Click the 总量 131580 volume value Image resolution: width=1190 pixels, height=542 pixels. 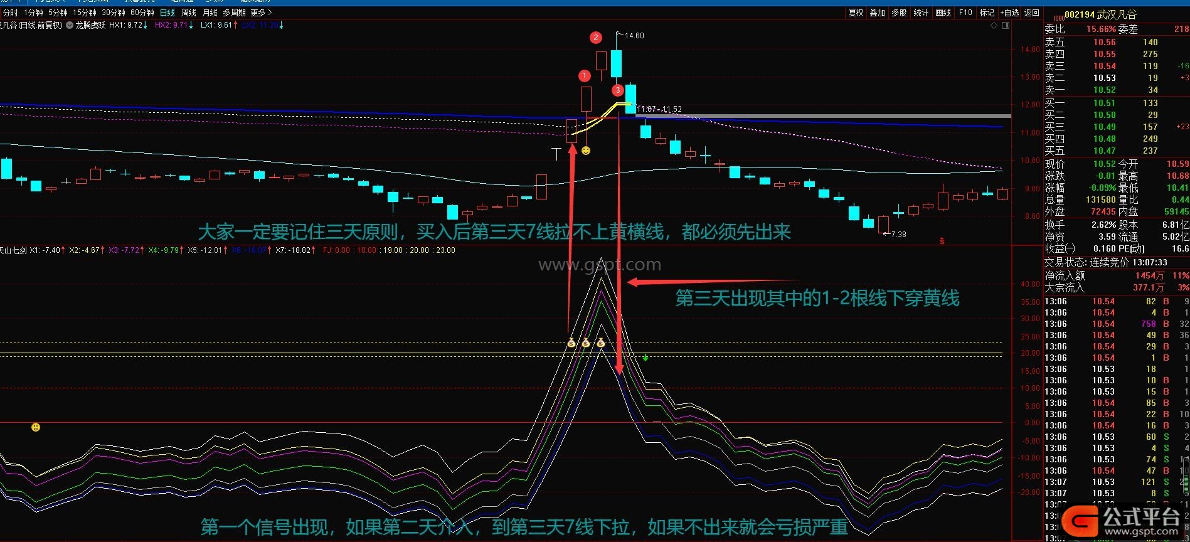click(x=1101, y=199)
